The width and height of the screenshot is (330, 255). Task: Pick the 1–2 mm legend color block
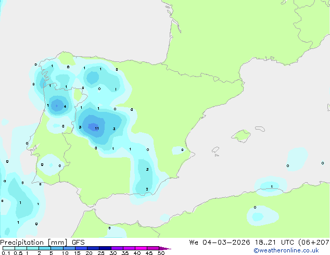coord(33,248)
